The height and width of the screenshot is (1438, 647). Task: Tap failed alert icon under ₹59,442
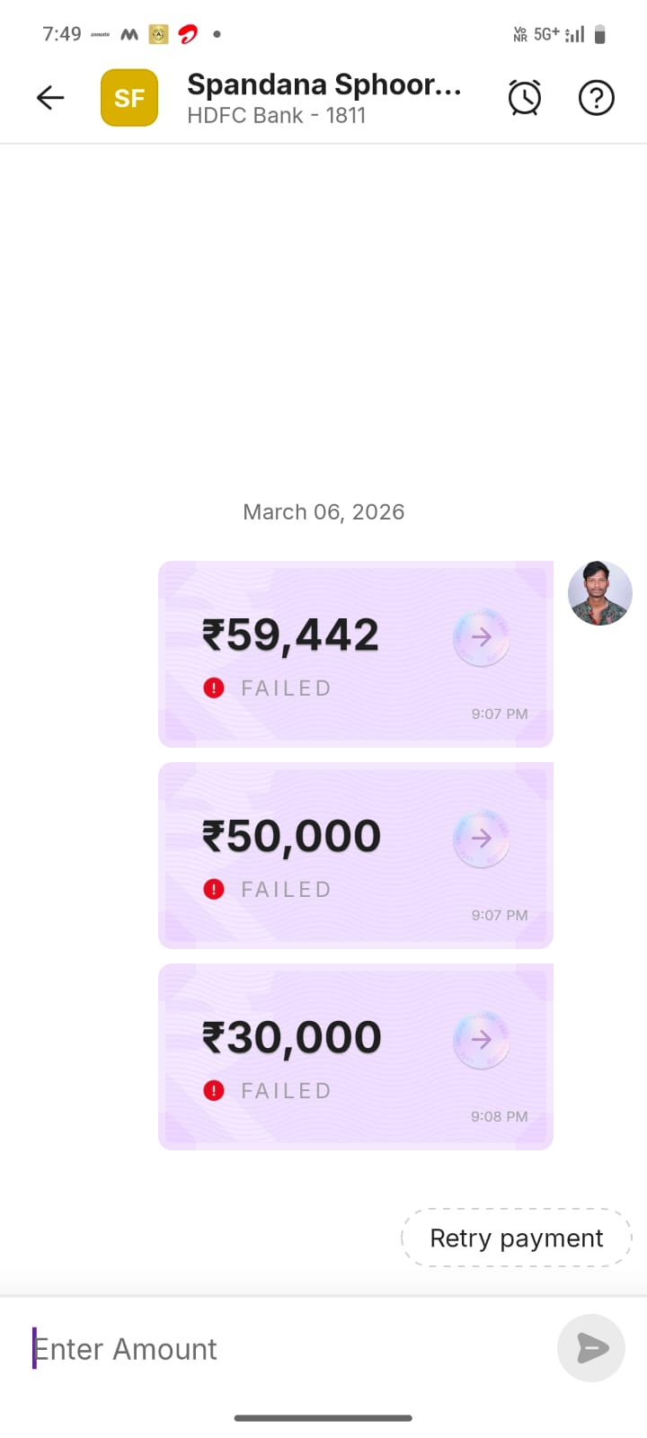tap(214, 688)
